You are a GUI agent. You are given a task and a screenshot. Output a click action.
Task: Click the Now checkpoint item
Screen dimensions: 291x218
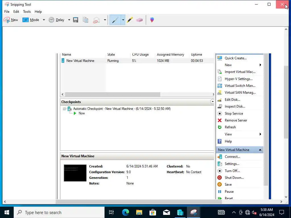coord(82,113)
